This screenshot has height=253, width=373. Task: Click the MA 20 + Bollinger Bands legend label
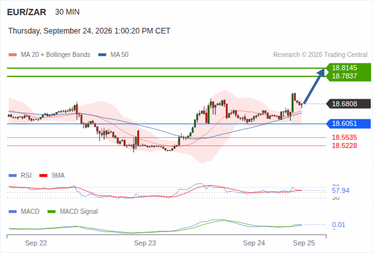[56, 55]
